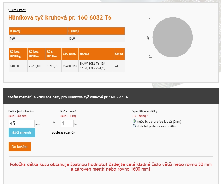221x188 pixels.
Task: Click the orange "Do košíku" button
Action: pos(20,147)
